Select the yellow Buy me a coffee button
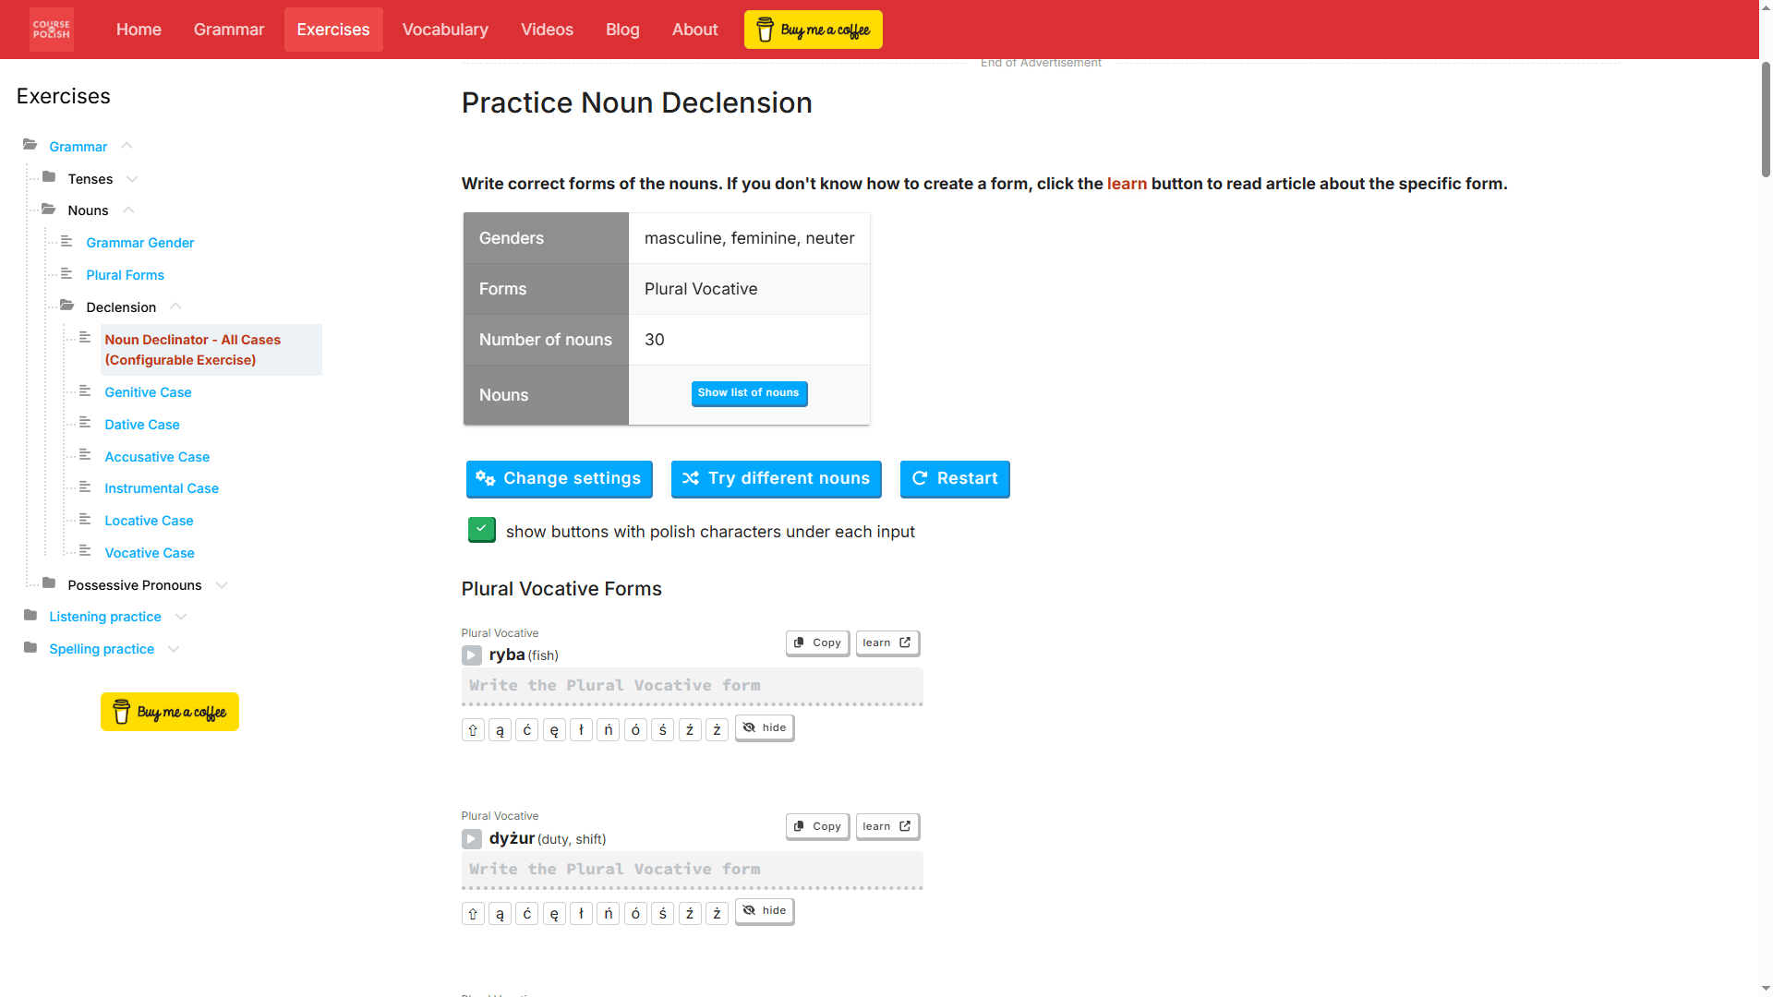This screenshot has height=997, width=1773. 813,29
